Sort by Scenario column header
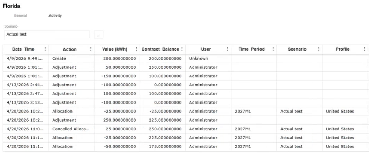This screenshot has height=153, width=369. tap(297, 49)
